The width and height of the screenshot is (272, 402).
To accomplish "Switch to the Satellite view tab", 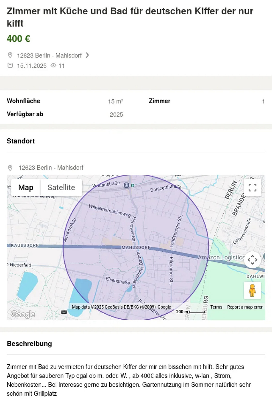I will pyautogui.click(x=61, y=187).
